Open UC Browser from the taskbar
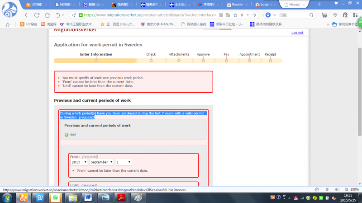The width and height of the screenshot is (362, 203). (x=24, y=198)
